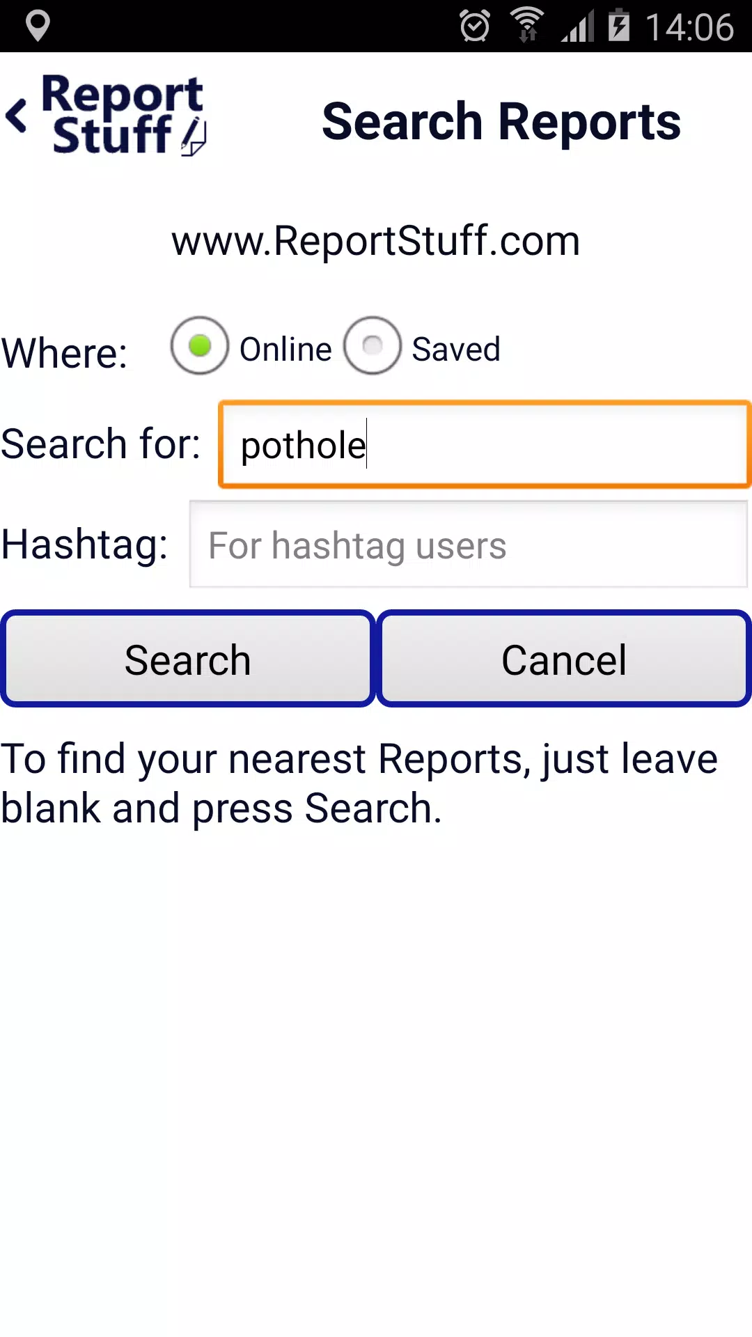The height and width of the screenshot is (1337, 752).
Task: Select the Saved radio button
Action: pyautogui.click(x=373, y=346)
